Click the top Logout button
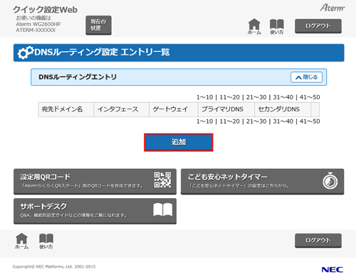 coord(318,26)
